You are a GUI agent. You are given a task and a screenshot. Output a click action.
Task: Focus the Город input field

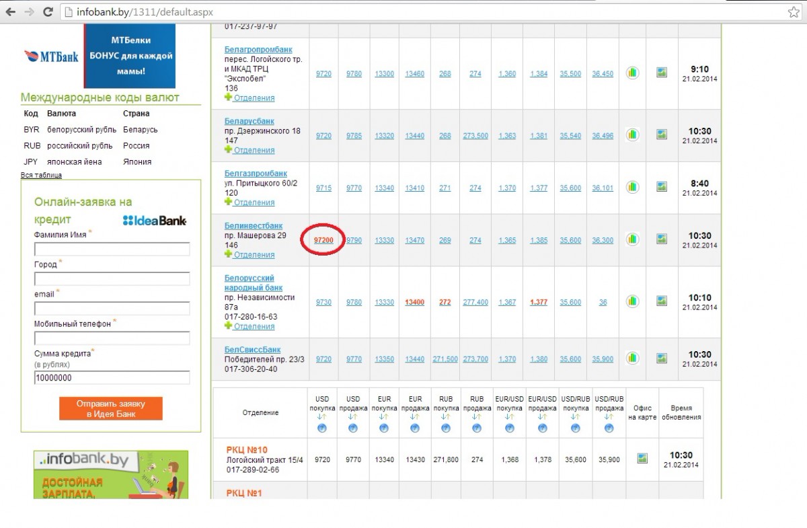[112, 279]
